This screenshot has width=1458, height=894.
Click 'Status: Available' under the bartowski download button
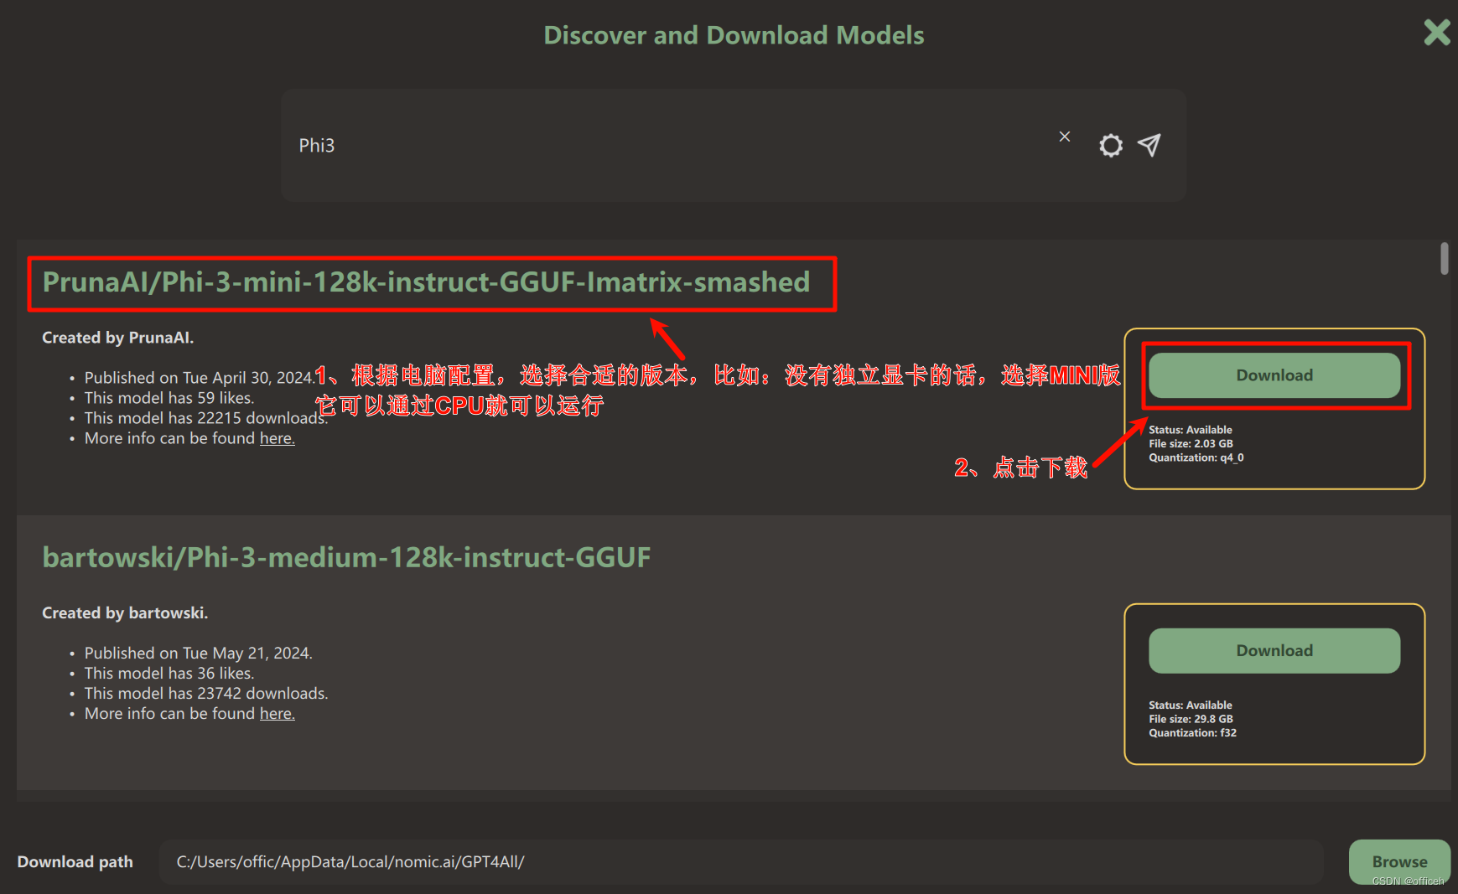pyautogui.click(x=1191, y=705)
